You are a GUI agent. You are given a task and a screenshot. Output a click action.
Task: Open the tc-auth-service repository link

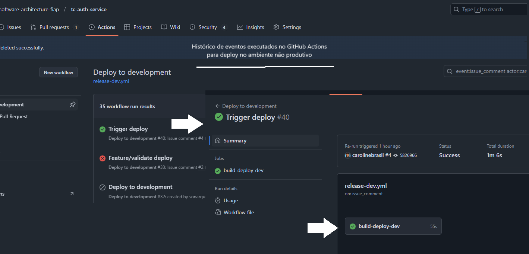(89, 9)
